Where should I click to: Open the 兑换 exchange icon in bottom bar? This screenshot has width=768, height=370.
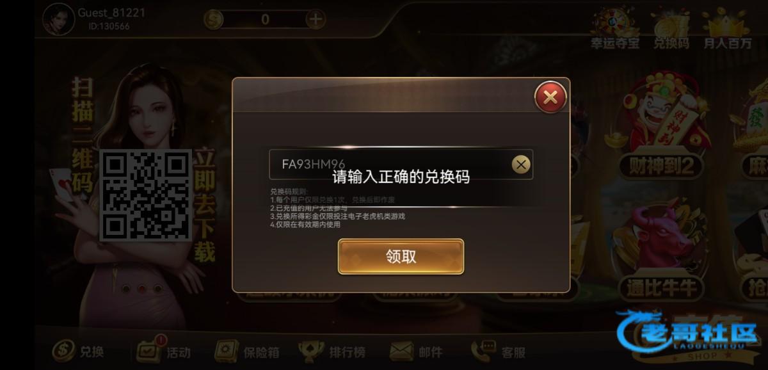point(77,351)
